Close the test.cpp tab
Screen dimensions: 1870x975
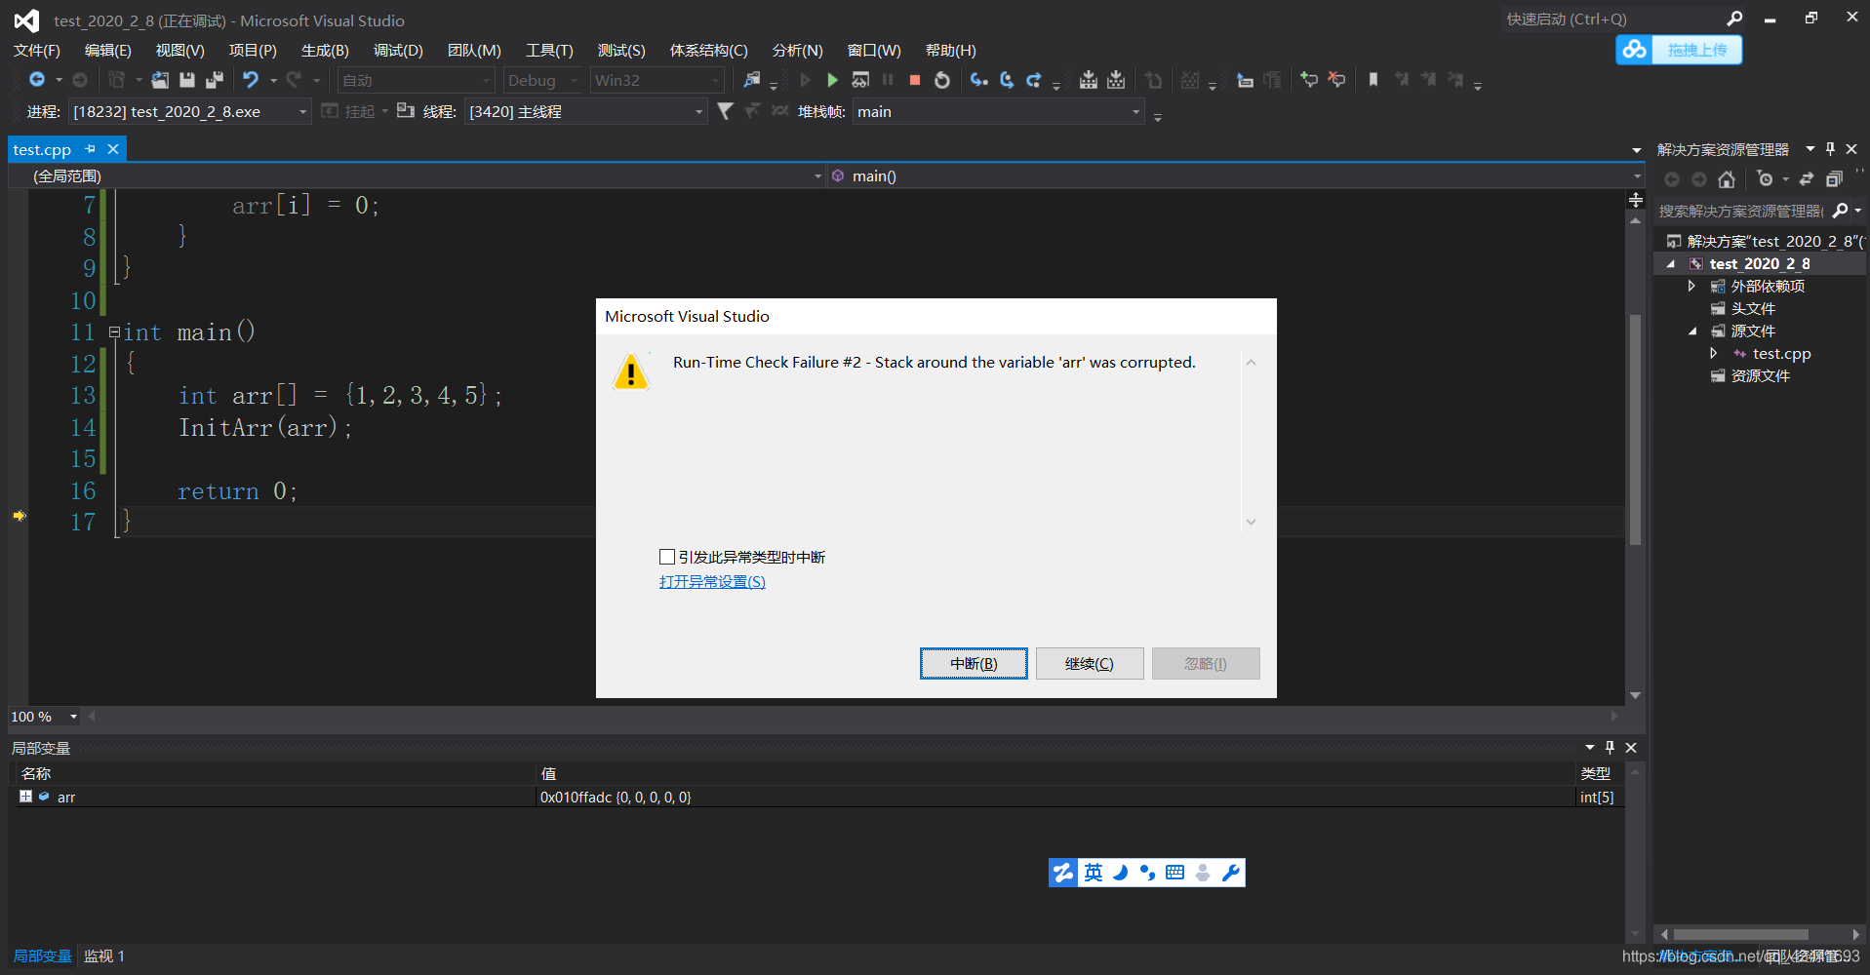(113, 149)
